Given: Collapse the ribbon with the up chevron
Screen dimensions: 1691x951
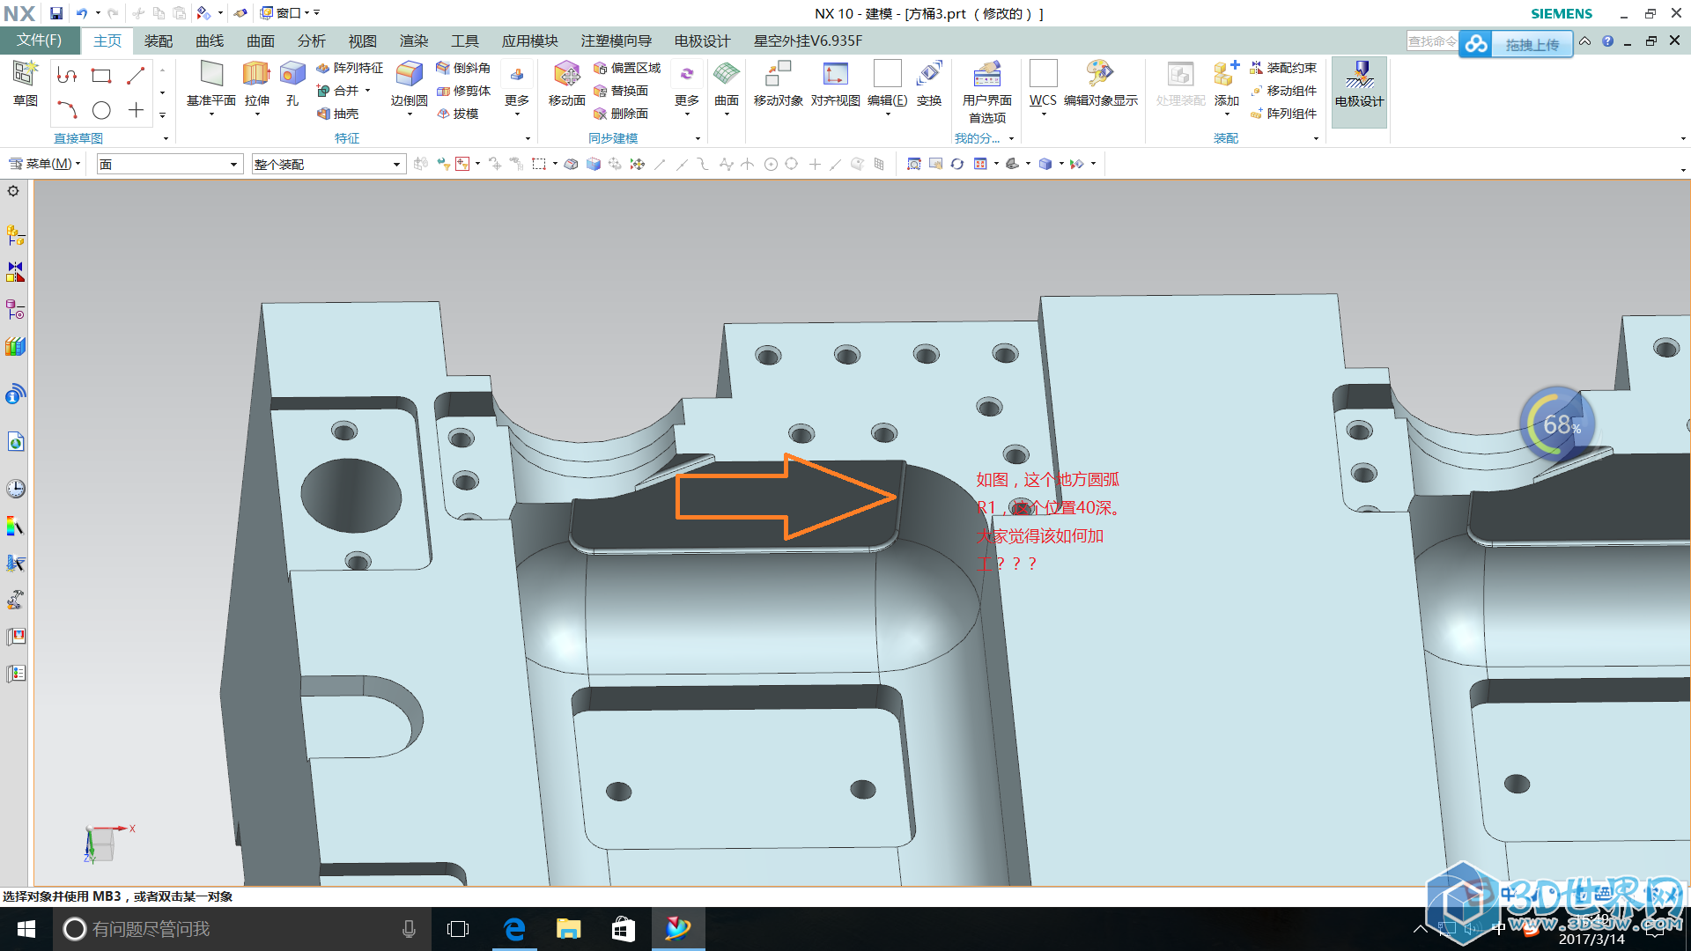Looking at the screenshot, I should tap(1584, 41).
